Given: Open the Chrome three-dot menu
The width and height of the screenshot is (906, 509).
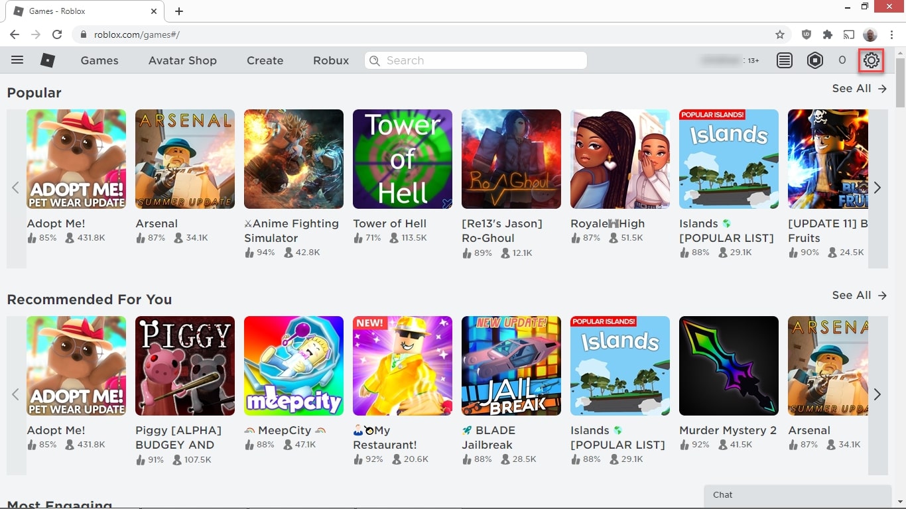Looking at the screenshot, I should (892, 34).
